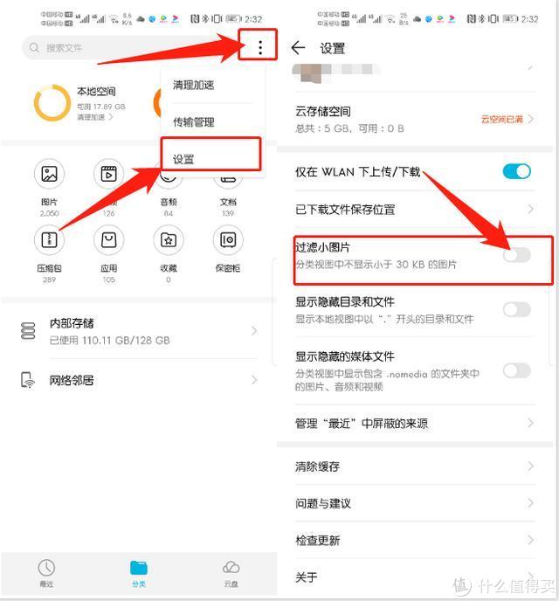Toggle 仅在 WLAN 下上传/下载 switch
Screen dimensions: 559x601
[517, 171]
